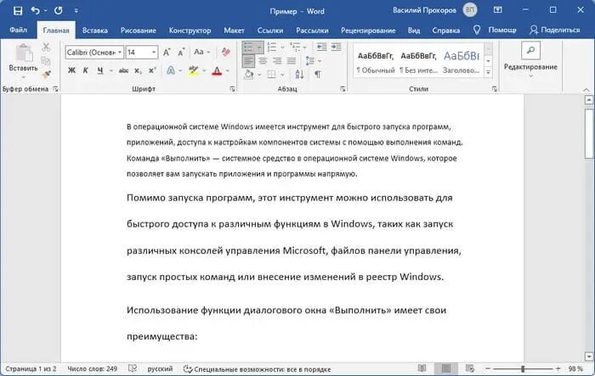The image size is (595, 376).
Task: Click the Поделиться share button
Action: 554,30
